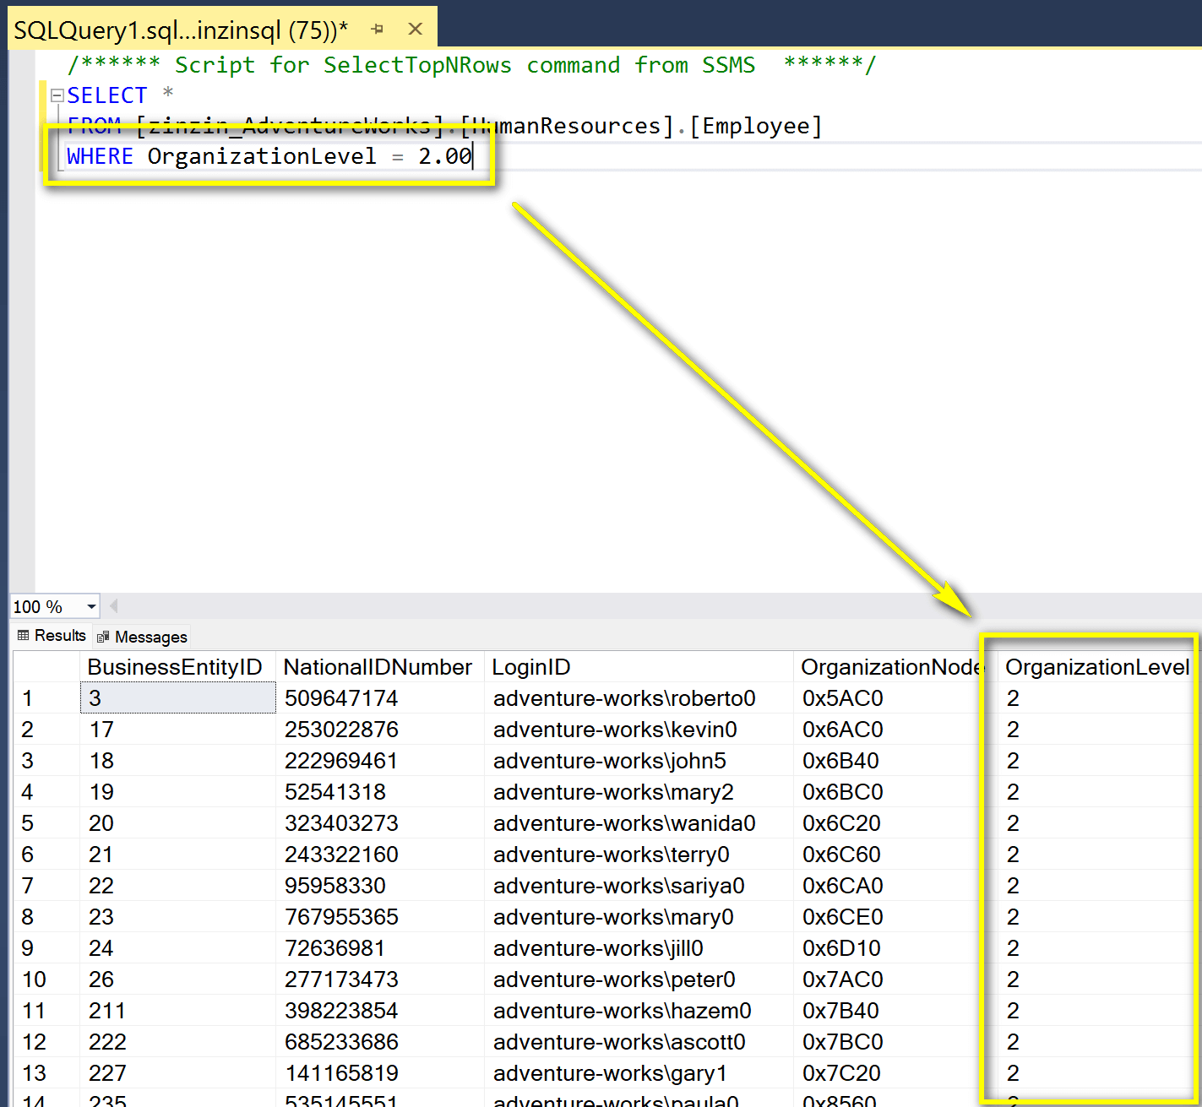Screen dimensions: 1202x1107
Task: Click the SelectTopNRows comment line
Action: click(x=471, y=65)
